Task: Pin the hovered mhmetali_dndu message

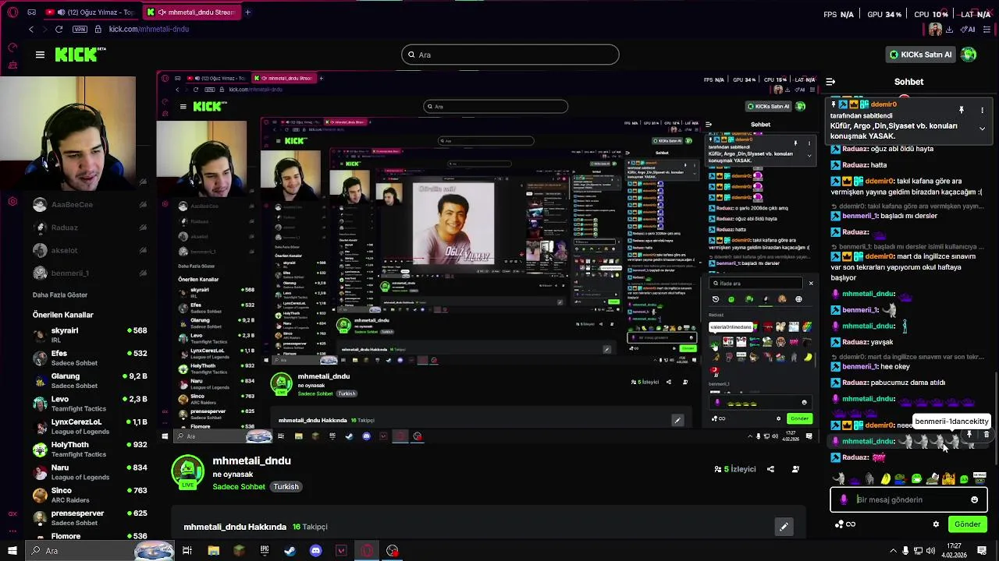Action: [969, 435]
